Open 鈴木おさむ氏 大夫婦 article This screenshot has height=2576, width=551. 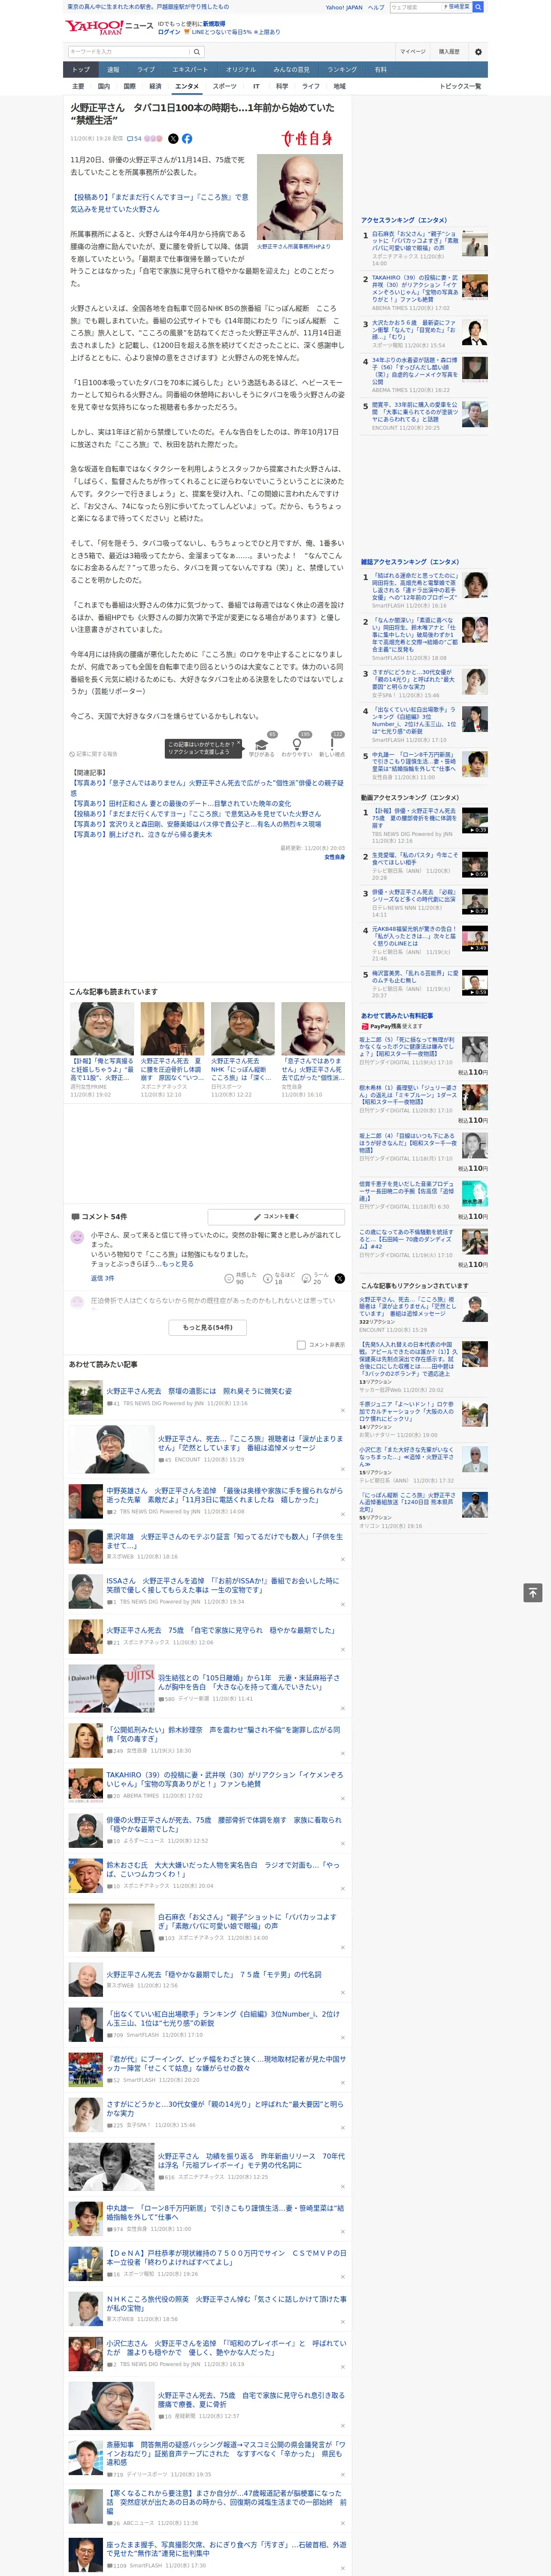coord(224,1869)
